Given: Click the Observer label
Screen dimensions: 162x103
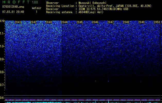Looking at the screenshot, I should 52,3.
